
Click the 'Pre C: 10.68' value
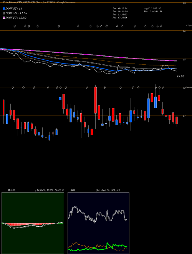[120, 18]
